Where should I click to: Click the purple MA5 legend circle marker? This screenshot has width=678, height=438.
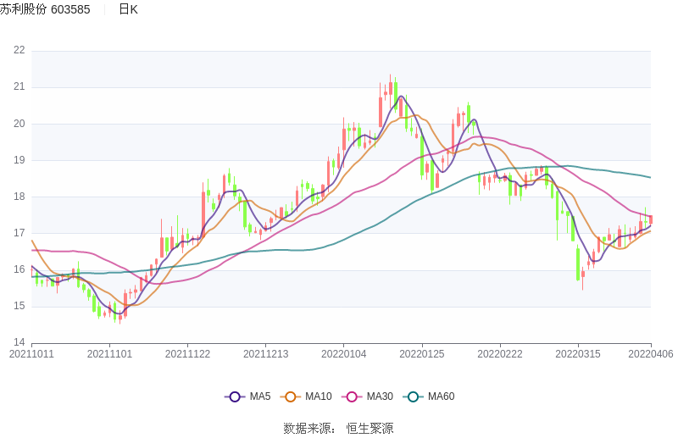click(x=235, y=396)
